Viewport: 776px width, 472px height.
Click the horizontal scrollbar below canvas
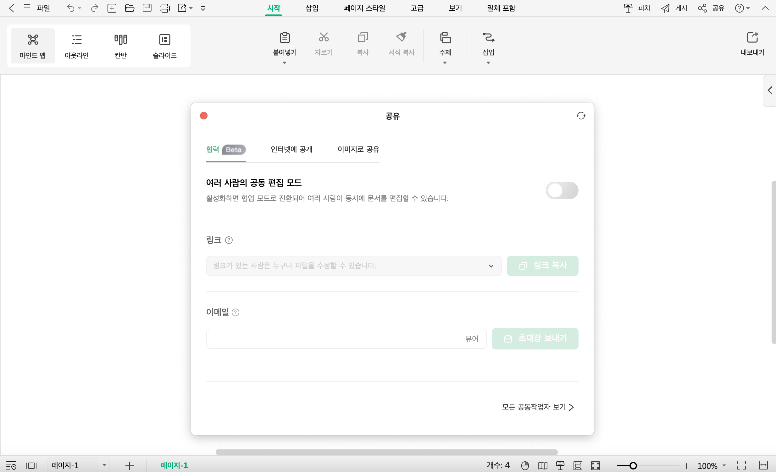386,452
